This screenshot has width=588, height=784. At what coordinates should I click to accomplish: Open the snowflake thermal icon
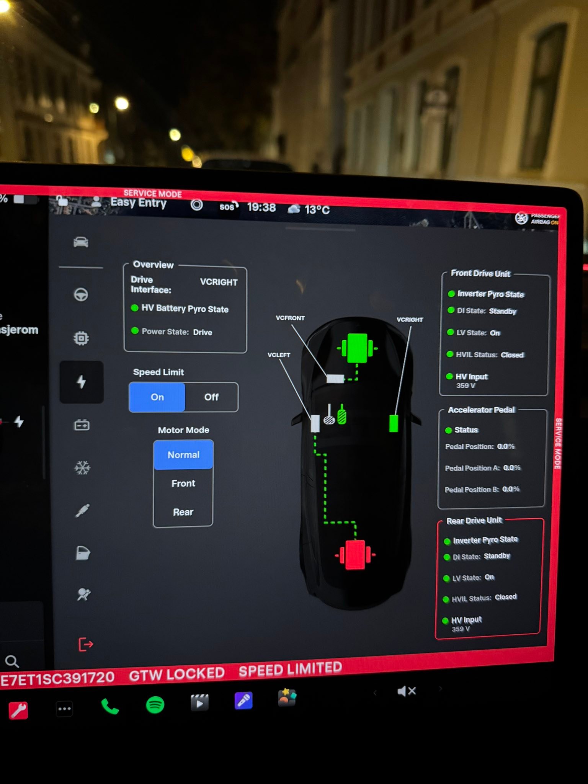[x=82, y=467]
